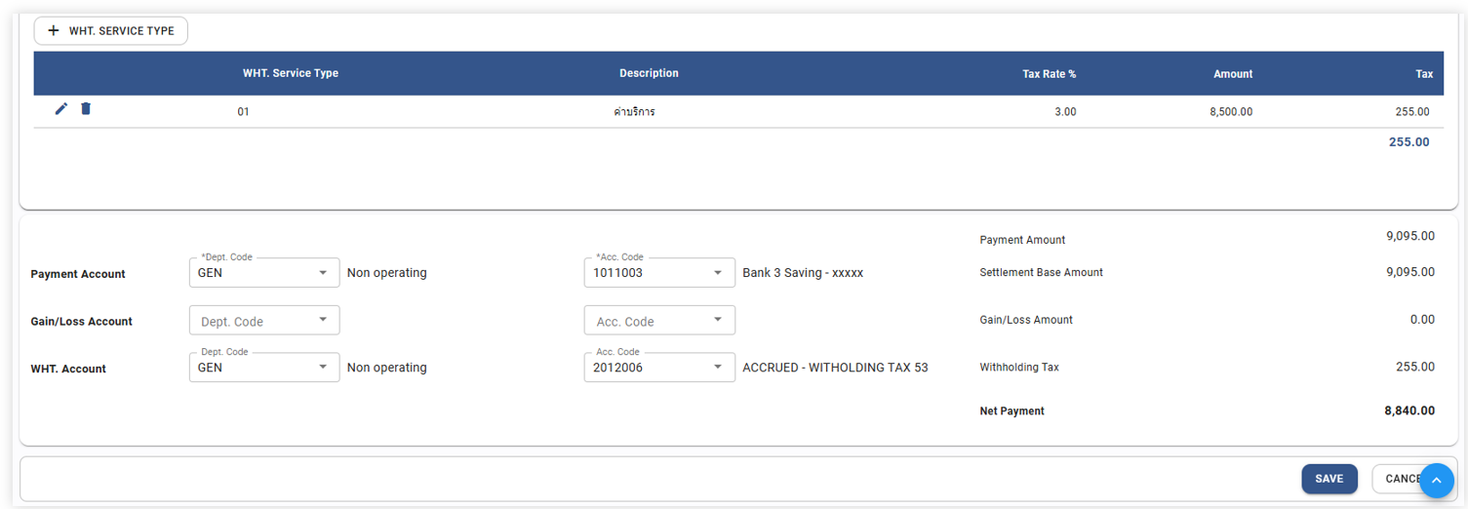The image size is (1468, 509).
Task: Add a new WHT. Service Type
Action: [x=111, y=31]
